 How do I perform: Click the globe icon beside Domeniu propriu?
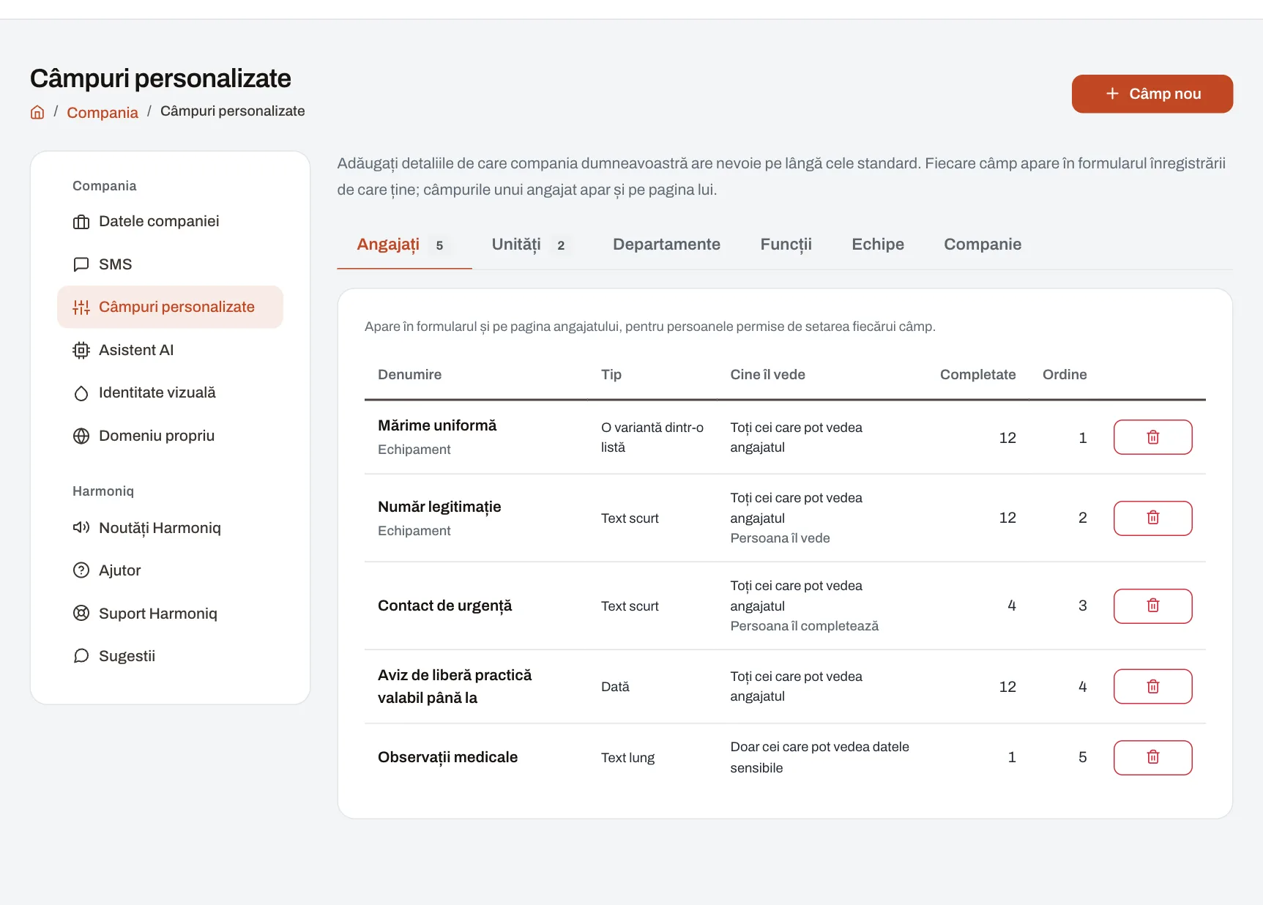pyautogui.click(x=81, y=436)
